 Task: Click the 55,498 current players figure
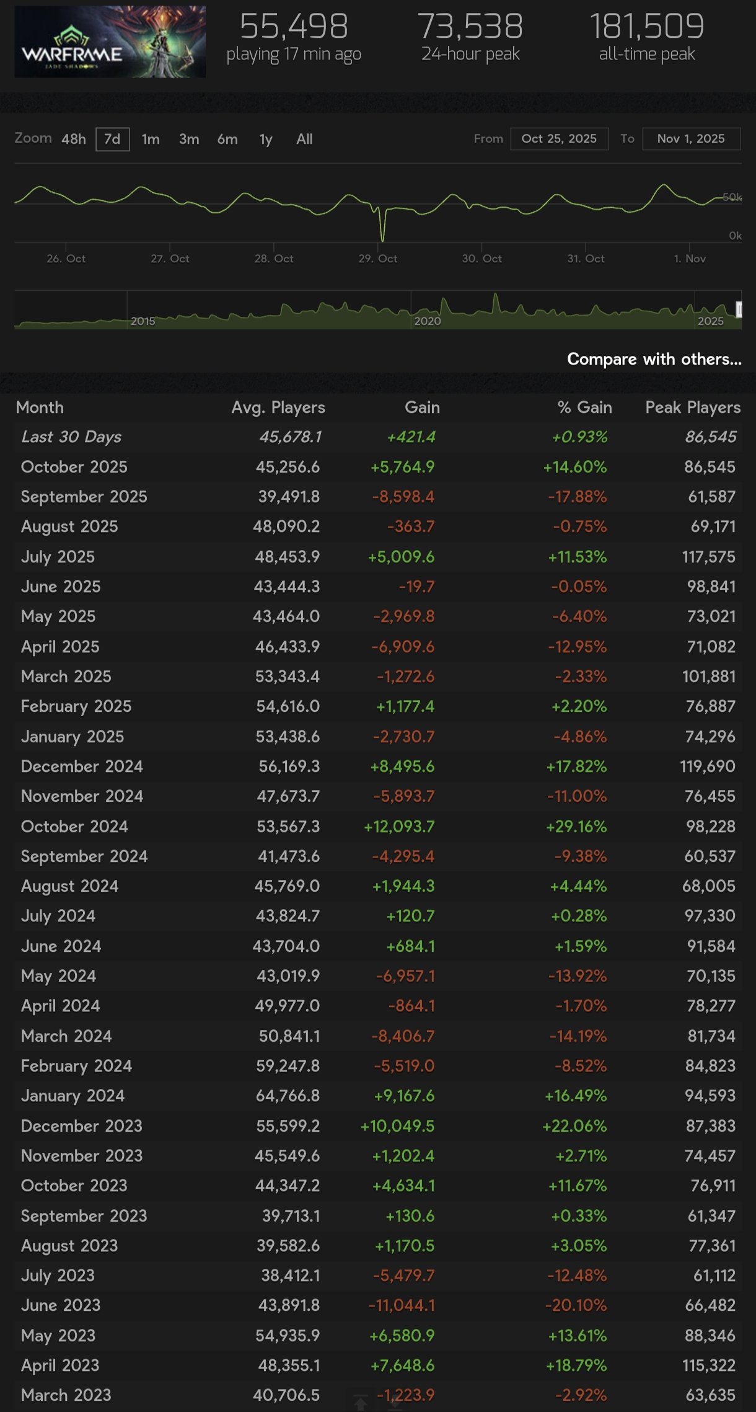(294, 27)
